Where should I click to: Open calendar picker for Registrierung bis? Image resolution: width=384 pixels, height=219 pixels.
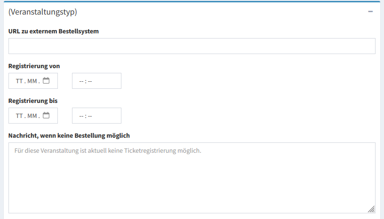tap(46, 116)
